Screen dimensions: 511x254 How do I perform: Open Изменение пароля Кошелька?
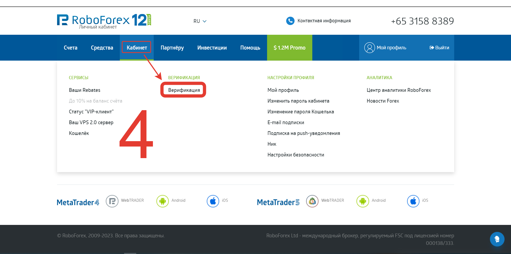[301, 112]
